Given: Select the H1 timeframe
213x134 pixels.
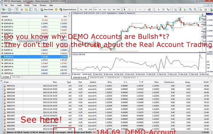Looking at the screenshot, I should coord(100,10).
